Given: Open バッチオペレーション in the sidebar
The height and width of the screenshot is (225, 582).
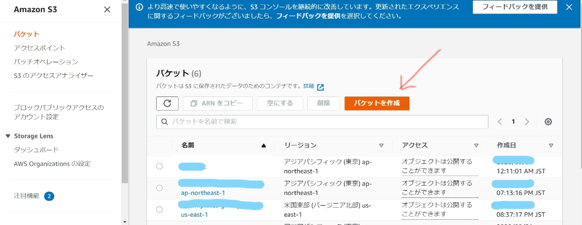Looking at the screenshot, I should point(46,62).
